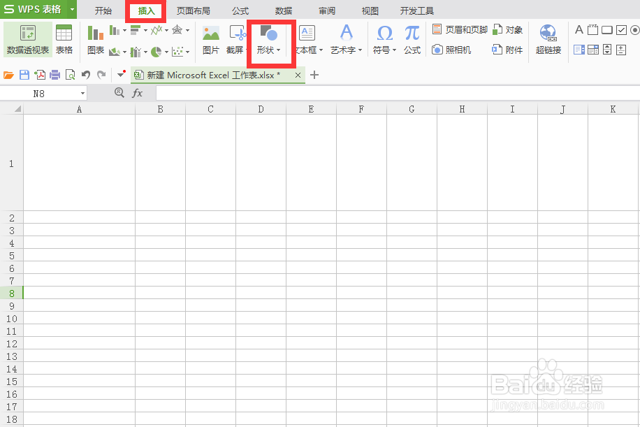
Task: Open the 公式 ribbon tab
Action: (x=240, y=10)
